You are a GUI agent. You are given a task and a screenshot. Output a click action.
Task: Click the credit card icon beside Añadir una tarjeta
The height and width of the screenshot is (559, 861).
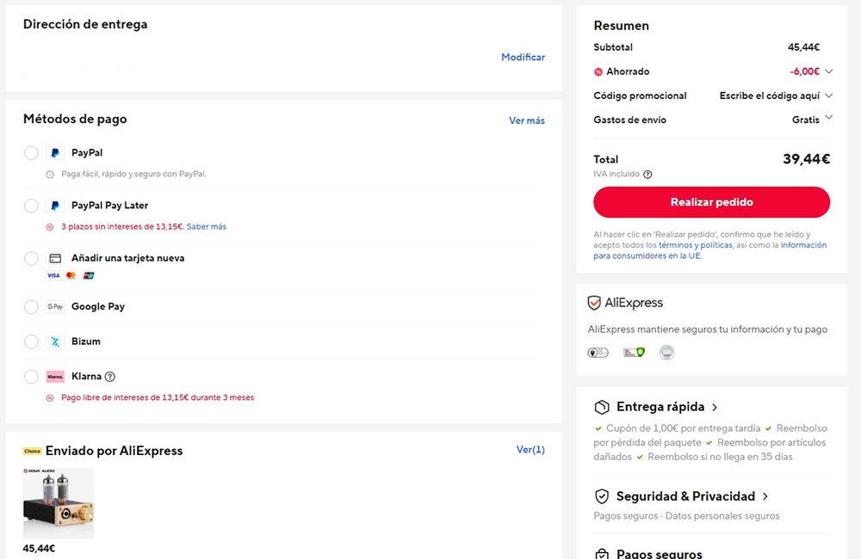(x=55, y=258)
